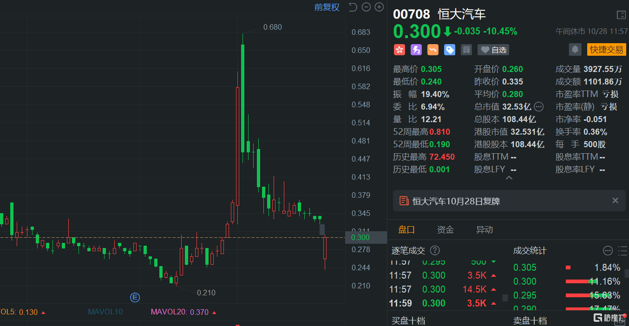
Task: Click the blue price tag icon
Action: point(449,50)
